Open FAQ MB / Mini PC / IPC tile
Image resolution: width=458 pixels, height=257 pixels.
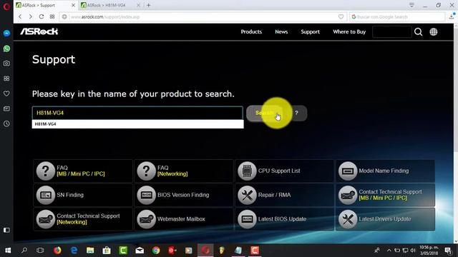(x=83, y=171)
